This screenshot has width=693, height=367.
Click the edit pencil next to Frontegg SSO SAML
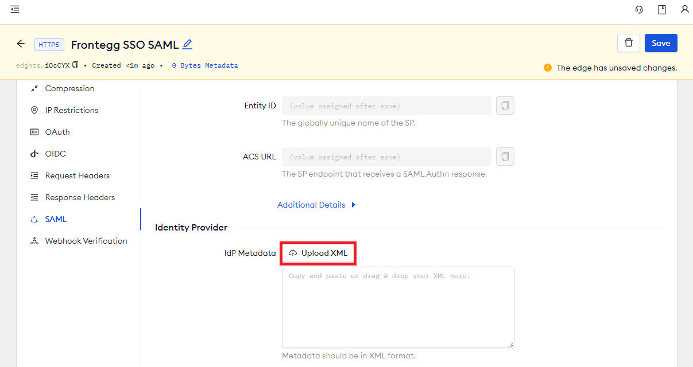(x=187, y=43)
